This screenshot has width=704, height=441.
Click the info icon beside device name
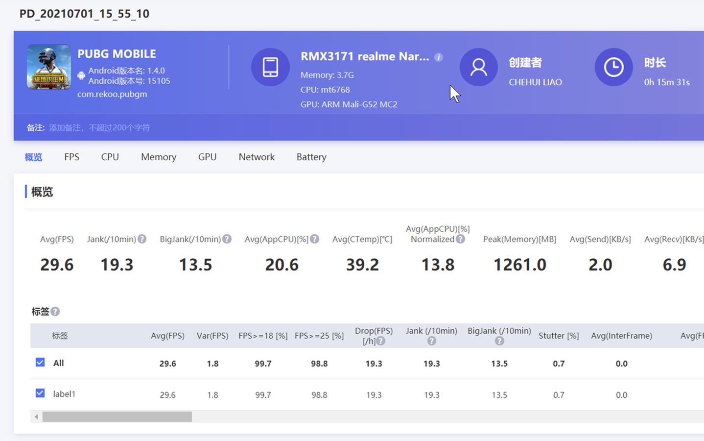click(439, 57)
